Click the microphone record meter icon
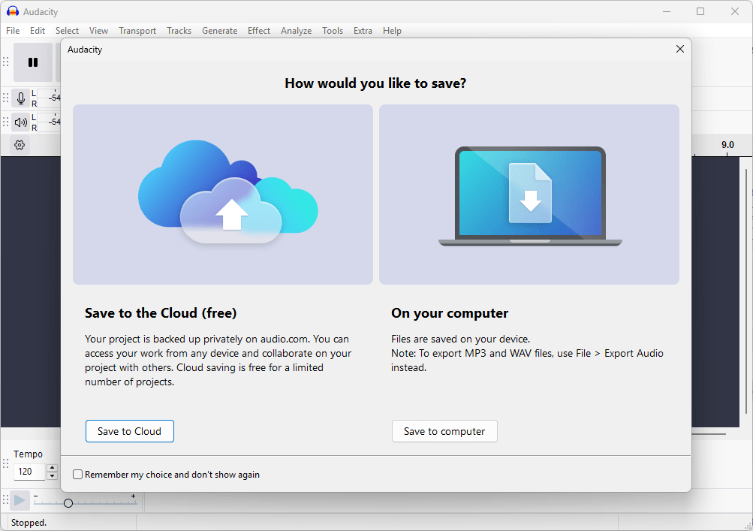This screenshot has height=531, width=753. pos(20,98)
